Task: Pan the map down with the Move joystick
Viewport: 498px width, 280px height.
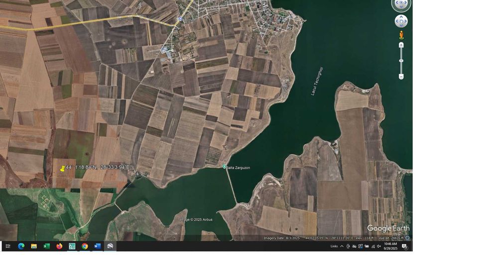Action: [x=401, y=25]
